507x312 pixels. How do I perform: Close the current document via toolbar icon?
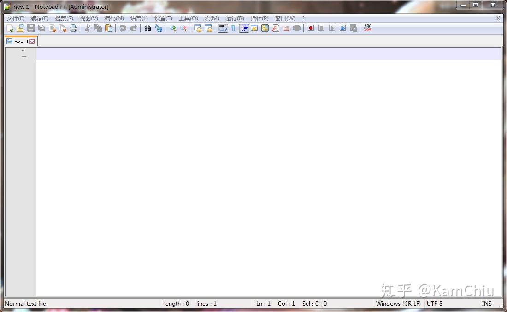(53, 28)
